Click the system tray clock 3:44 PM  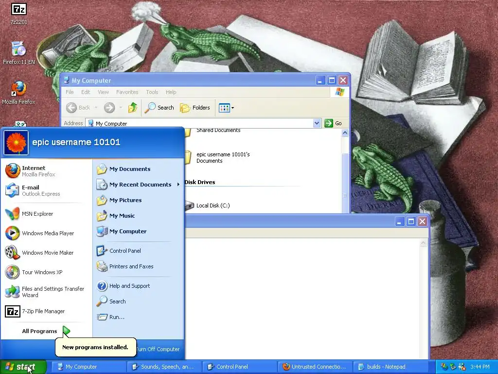480,367
